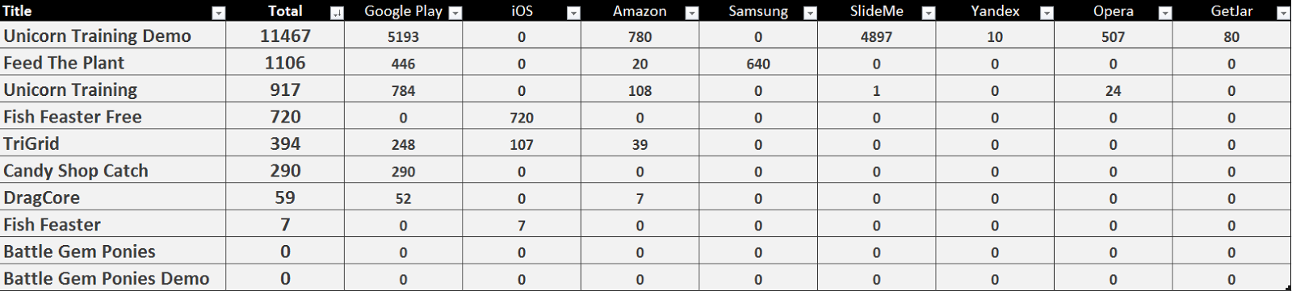Image resolution: width=1292 pixels, height=291 pixels.
Task: Click the TriGrid title cell
Action: point(113,143)
